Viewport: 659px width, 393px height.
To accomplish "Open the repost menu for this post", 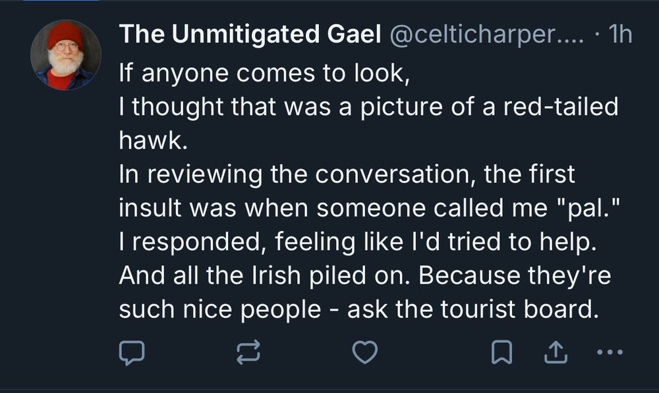I will pos(248,354).
